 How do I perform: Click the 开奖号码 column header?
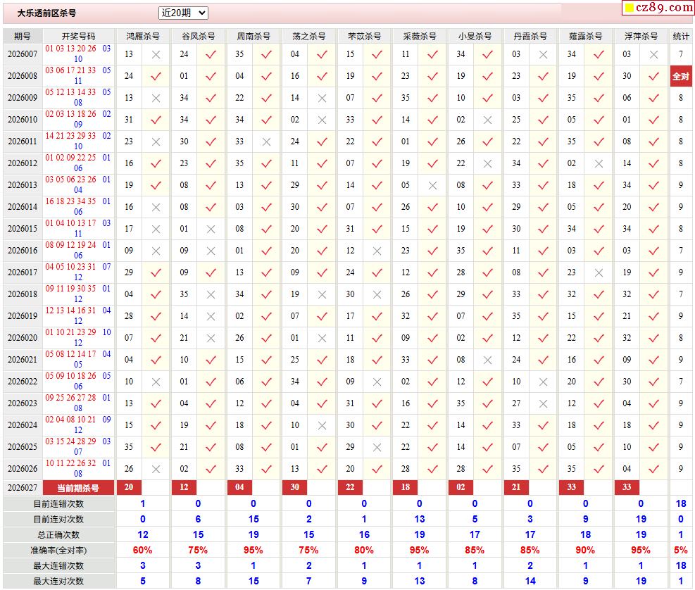(78, 36)
